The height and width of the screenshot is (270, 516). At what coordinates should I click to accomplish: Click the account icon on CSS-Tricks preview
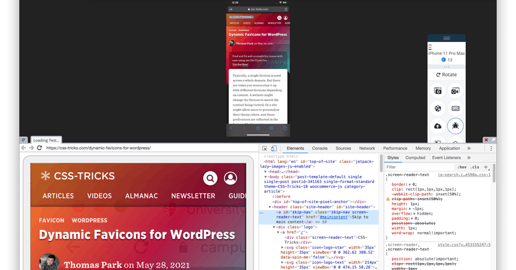tap(230, 178)
